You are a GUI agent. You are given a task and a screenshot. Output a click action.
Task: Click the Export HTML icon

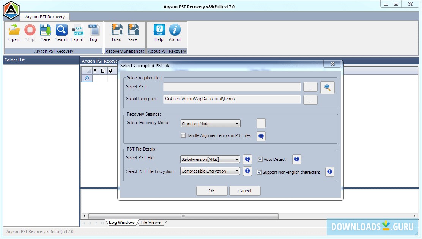pos(78,30)
